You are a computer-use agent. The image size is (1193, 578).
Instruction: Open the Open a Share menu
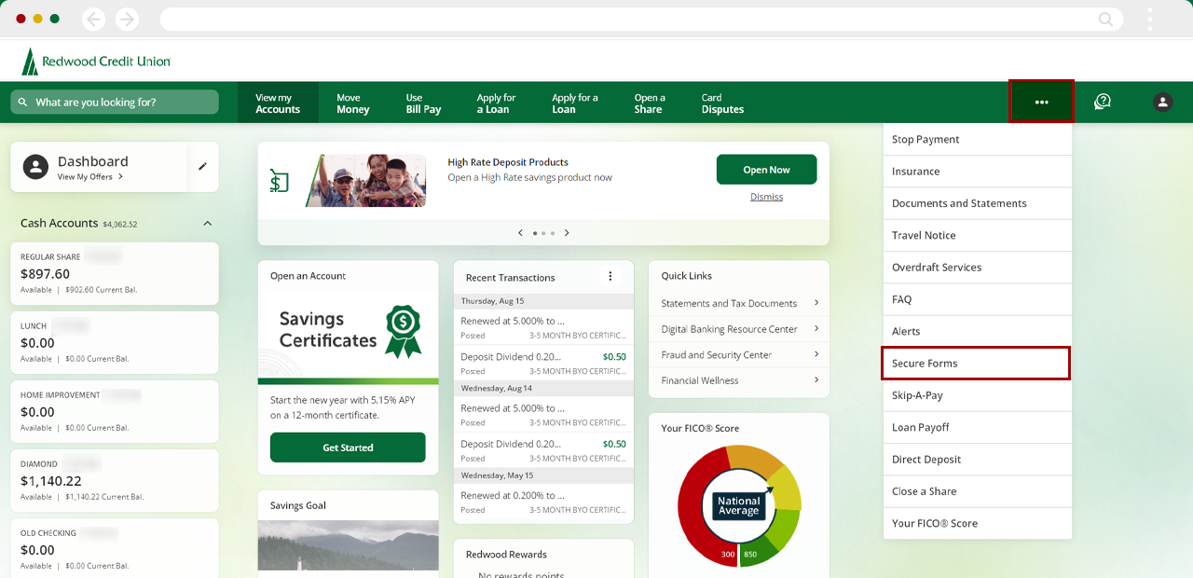pyautogui.click(x=650, y=103)
